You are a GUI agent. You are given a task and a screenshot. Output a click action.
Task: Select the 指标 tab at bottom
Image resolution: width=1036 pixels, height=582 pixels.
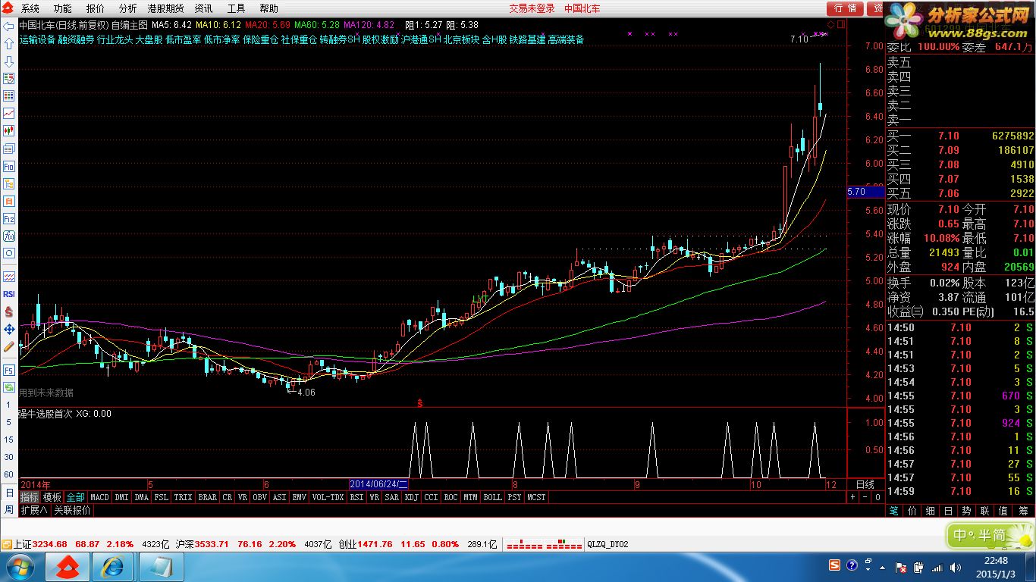click(29, 497)
